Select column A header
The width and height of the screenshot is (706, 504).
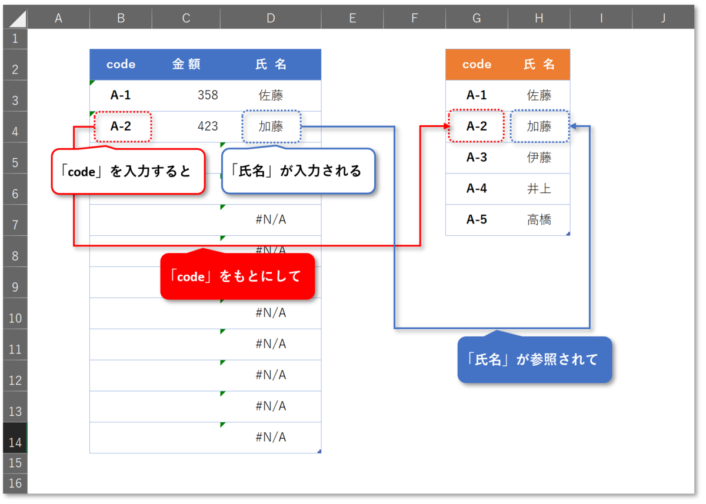pyautogui.click(x=59, y=18)
